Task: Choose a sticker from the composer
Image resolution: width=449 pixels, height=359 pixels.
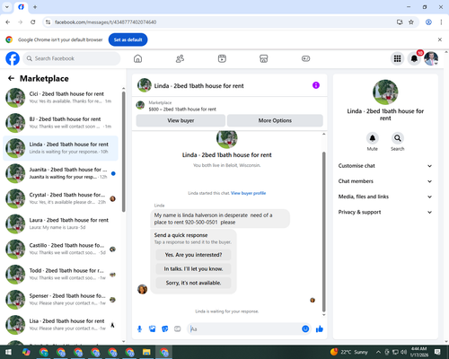Action: click(165, 329)
